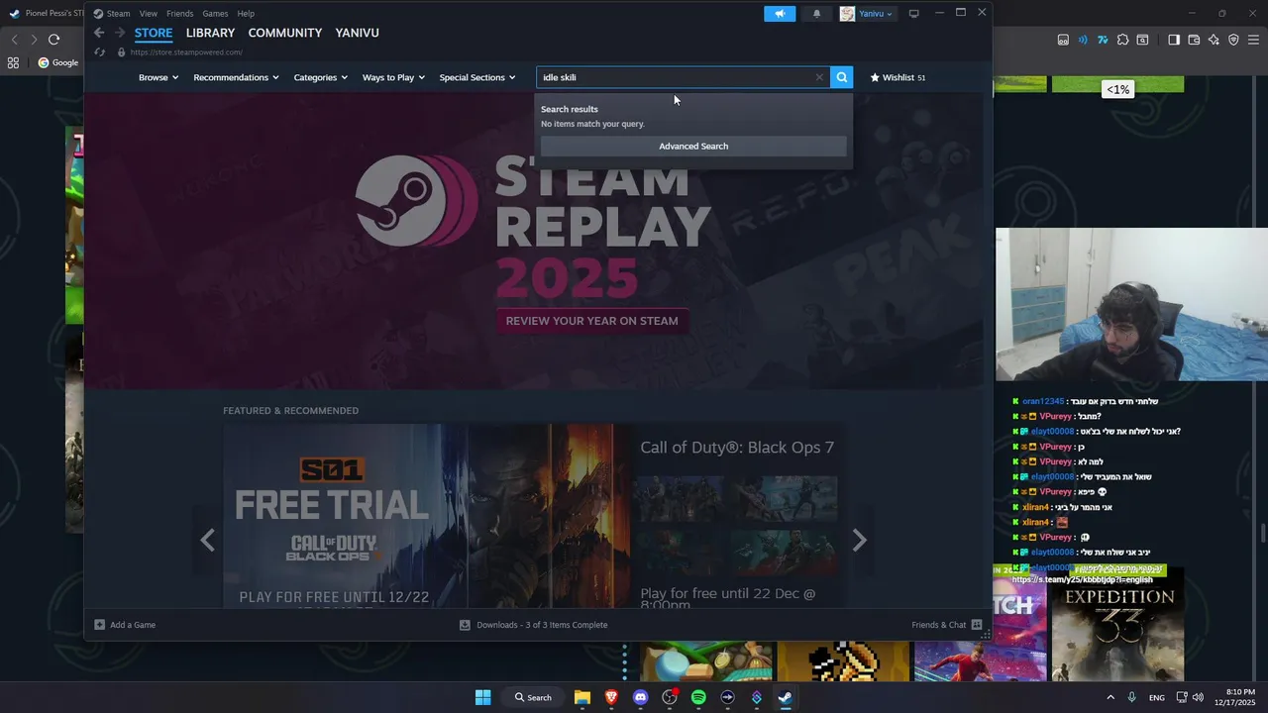This screenshot has height=713, width=1268.
Task: Switch to the COMMUNITY tab
Action: pyautogui.click(x=285, y=33)
